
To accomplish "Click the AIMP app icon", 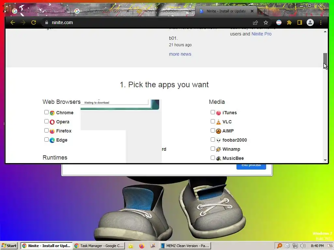I will point(218,131).
